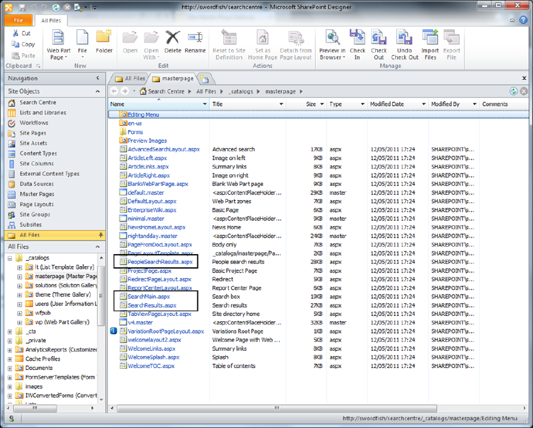The image size is (533, 428).
Task: Collapse the Navigation pane chevron
Action: point(98,78)
